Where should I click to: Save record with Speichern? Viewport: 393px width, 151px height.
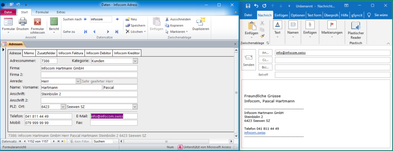(135, 26)
